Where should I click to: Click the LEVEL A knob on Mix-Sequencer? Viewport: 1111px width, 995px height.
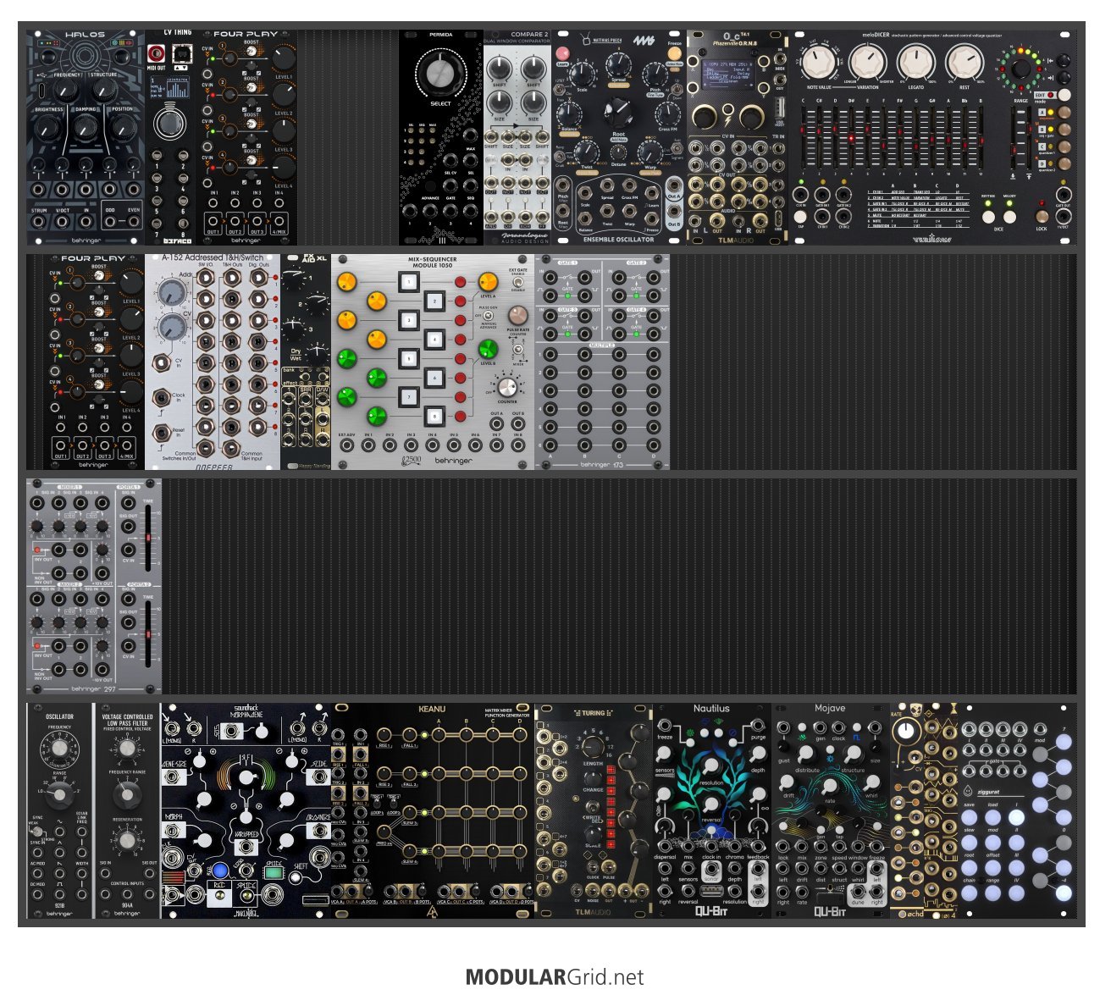point(488,282)
